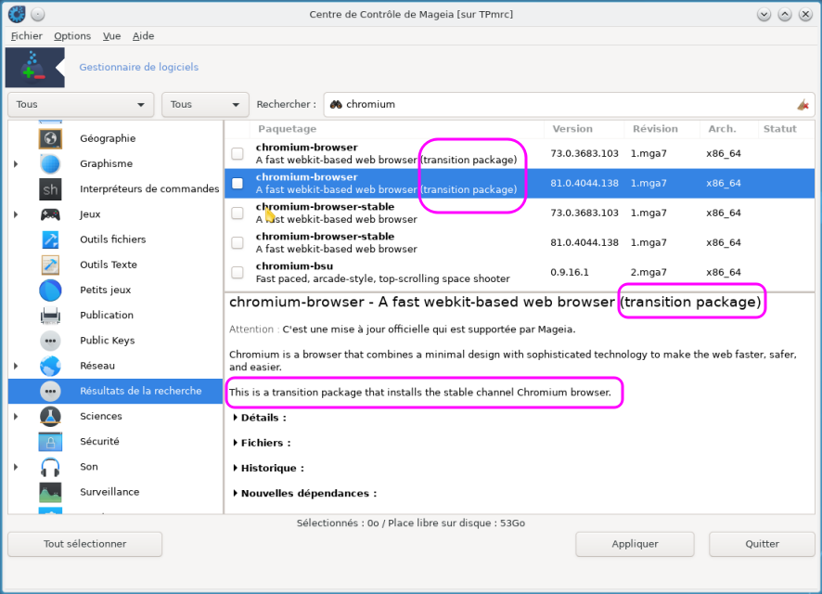Viewport: 822px width, 594px height.
Task: Click the 2.mga7 revision cell
Action: pyautogui.click(x=649, y=273)
